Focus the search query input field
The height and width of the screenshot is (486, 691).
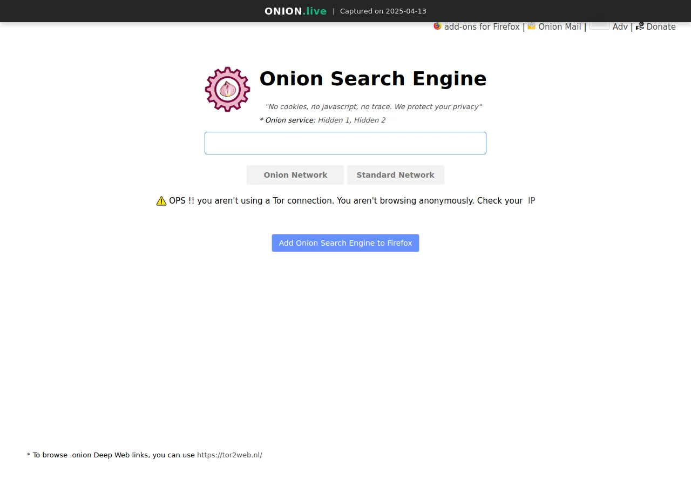345,143
